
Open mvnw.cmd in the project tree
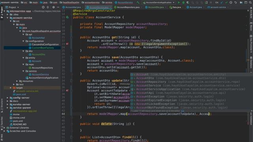[19, 118]
